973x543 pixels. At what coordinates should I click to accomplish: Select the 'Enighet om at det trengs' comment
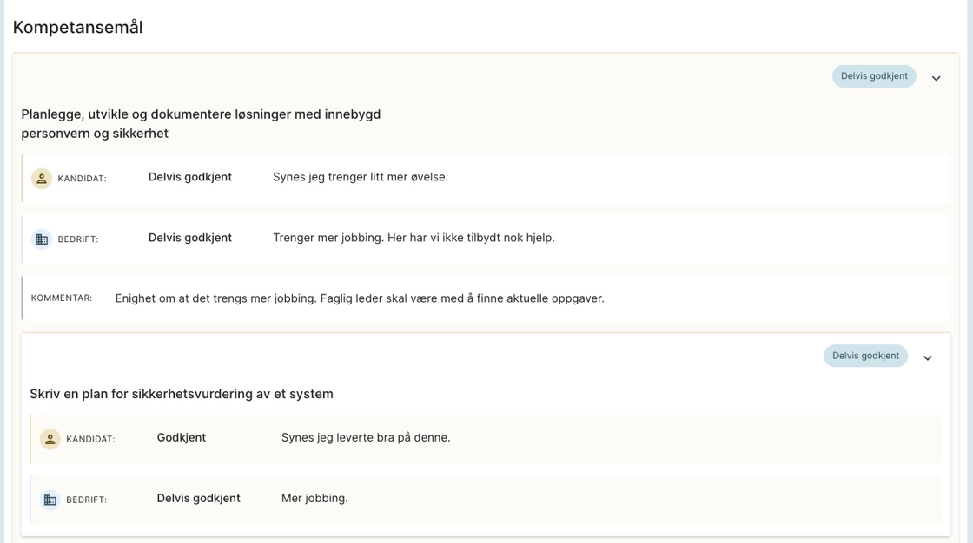359,298
